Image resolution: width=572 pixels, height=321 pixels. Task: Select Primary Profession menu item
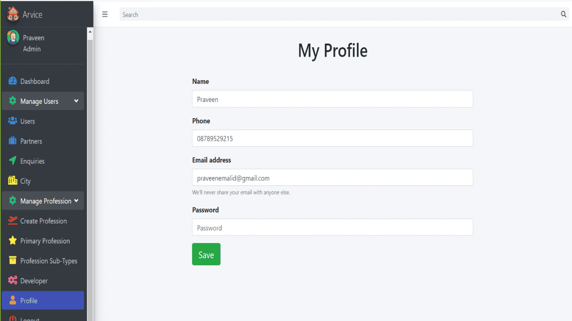tap(43, 241)
